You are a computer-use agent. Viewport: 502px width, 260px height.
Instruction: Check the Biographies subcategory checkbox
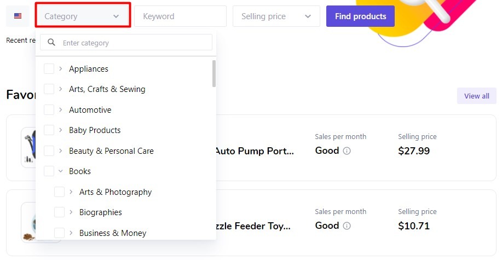59,212
